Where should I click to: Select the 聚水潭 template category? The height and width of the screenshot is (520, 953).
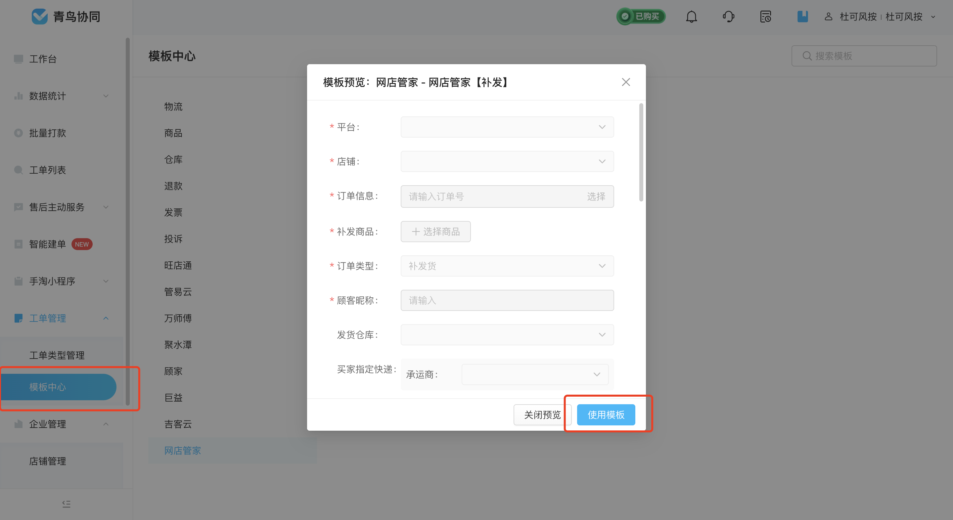click(178, 344)
